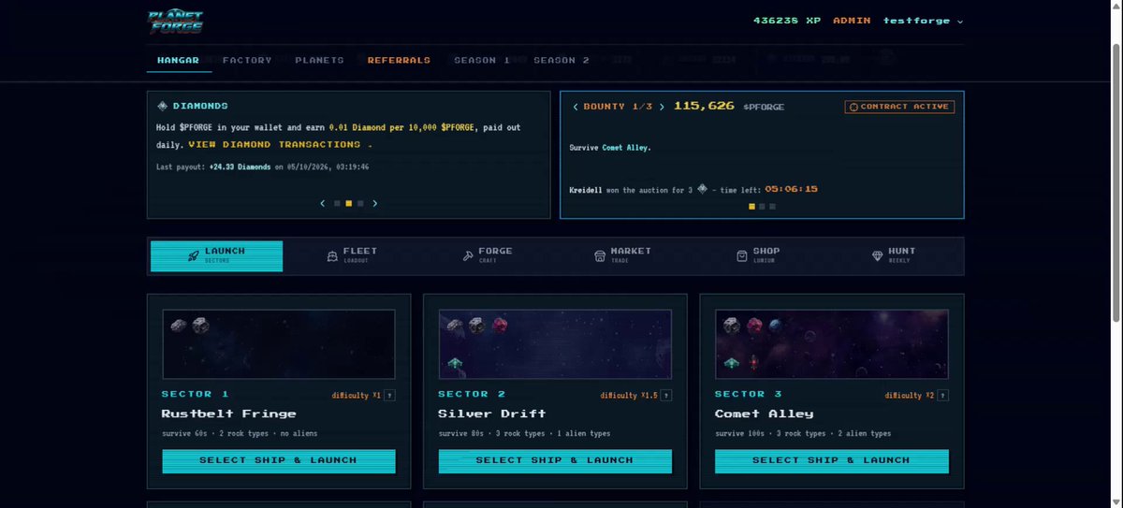Click the Planet Forge logo
This screenshot has height=508, width=1123.
point(175,22)
